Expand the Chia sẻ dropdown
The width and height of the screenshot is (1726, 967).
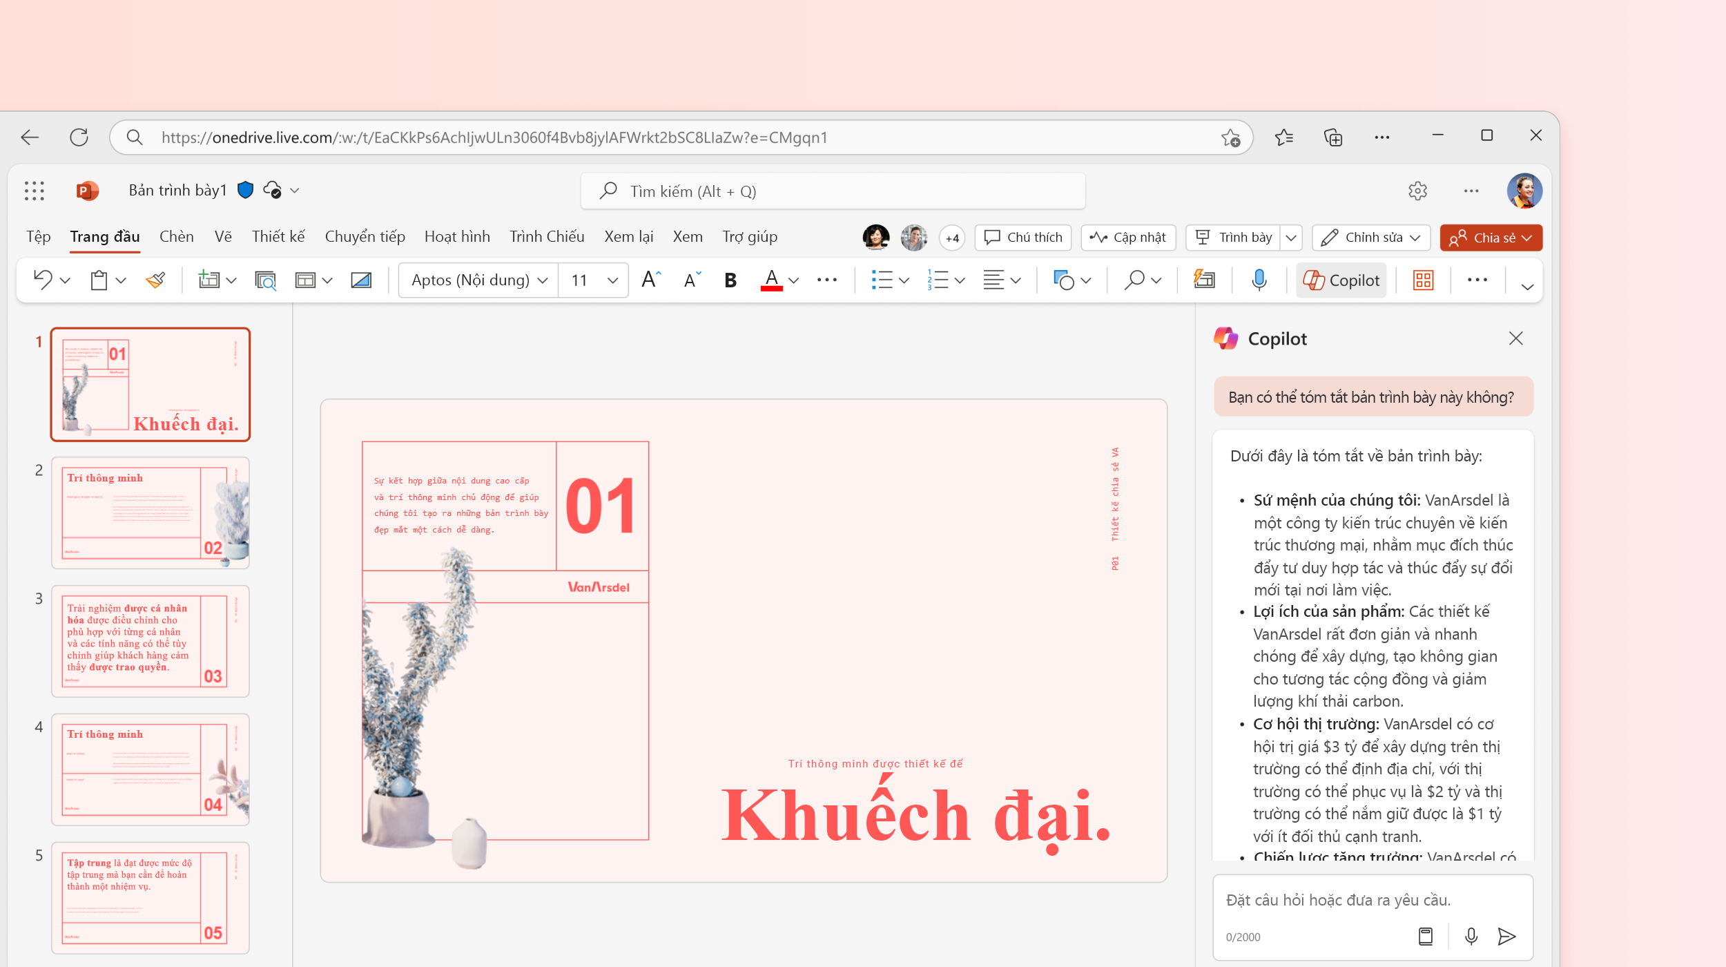pos(1529,238)
